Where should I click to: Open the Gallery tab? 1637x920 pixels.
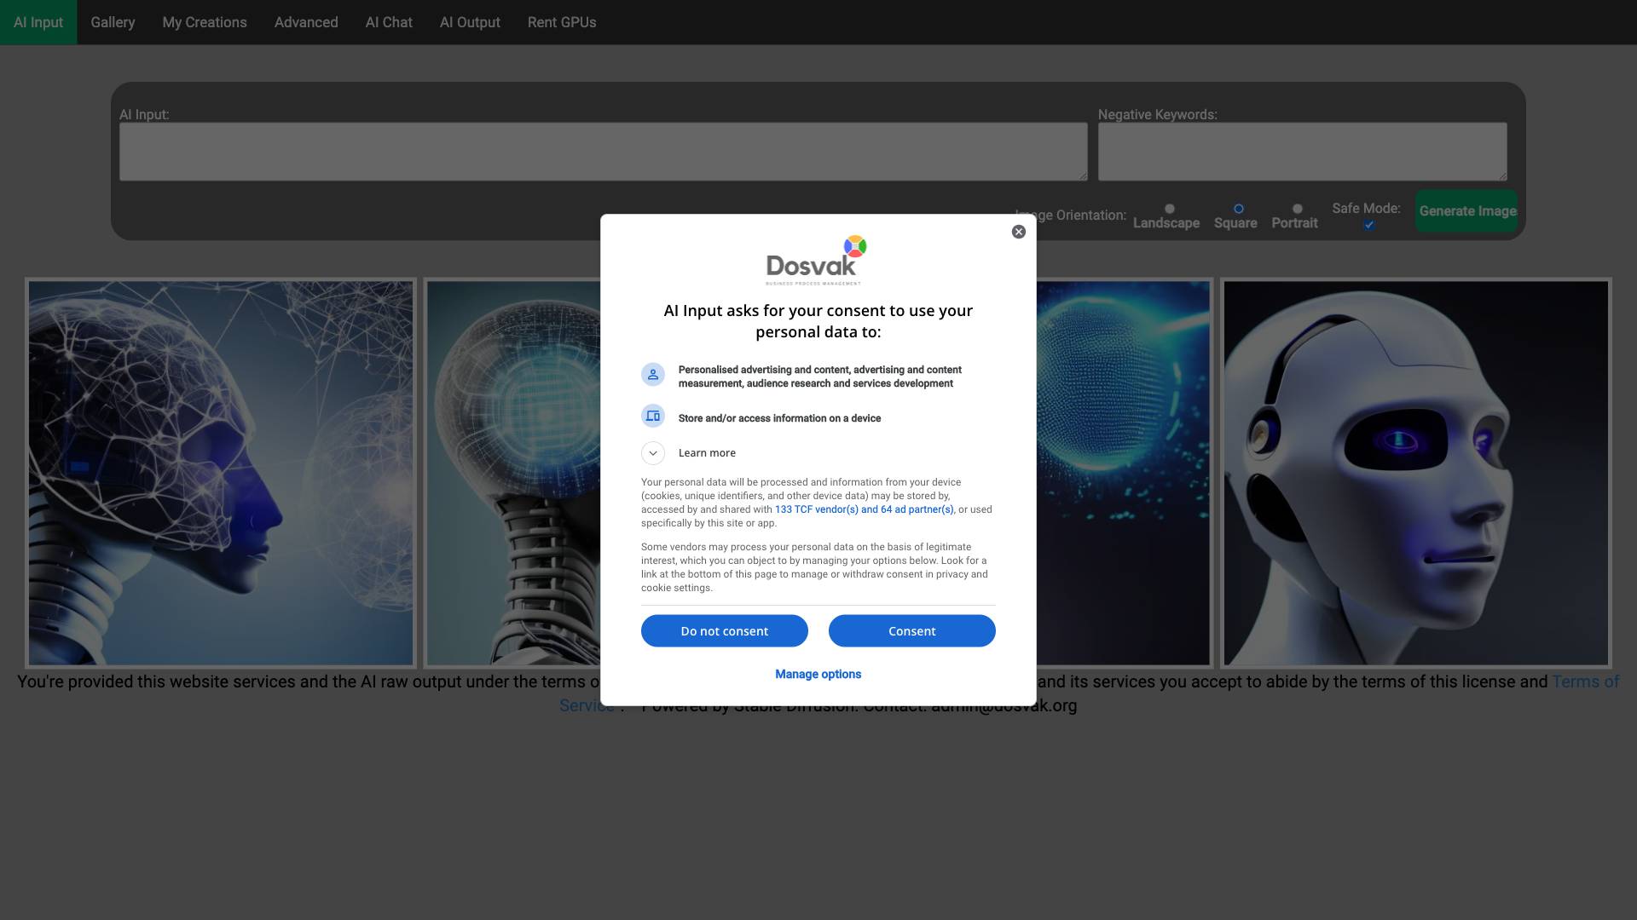coord(113,22)
